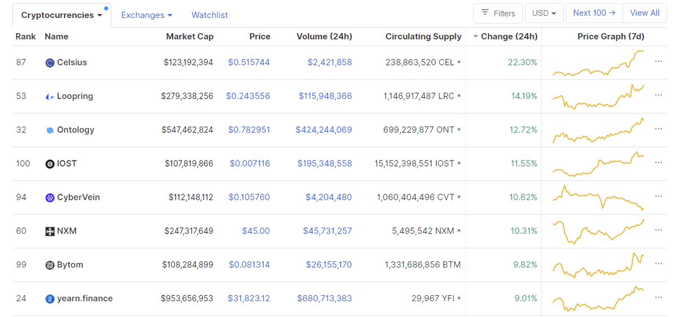676x317 pixels.
Task: Click Celsius price $0.515744
Action: click(249, 62)
